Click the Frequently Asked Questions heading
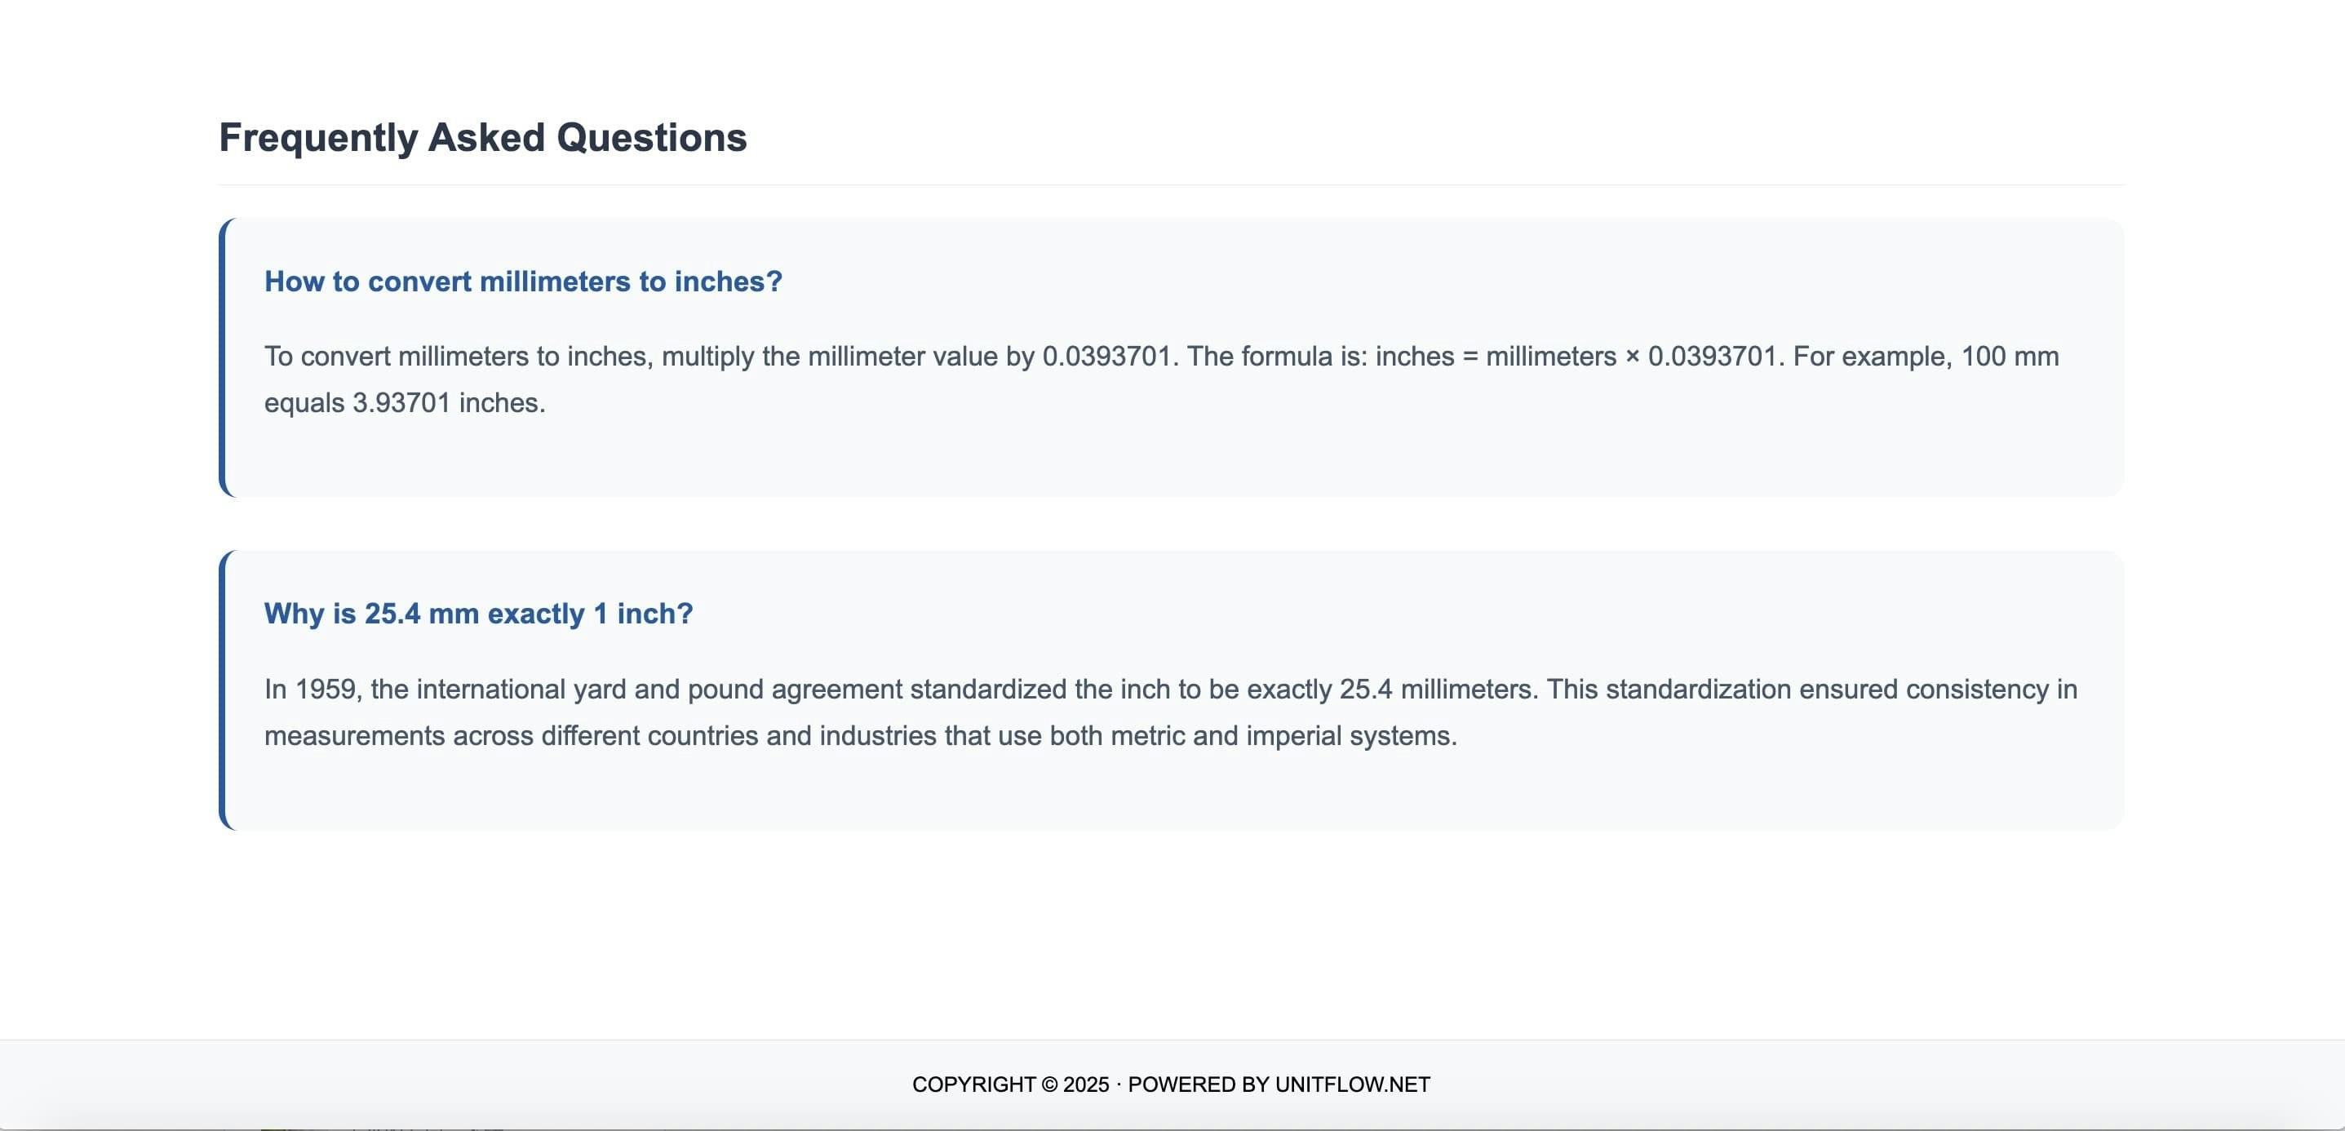 point(482,138)
